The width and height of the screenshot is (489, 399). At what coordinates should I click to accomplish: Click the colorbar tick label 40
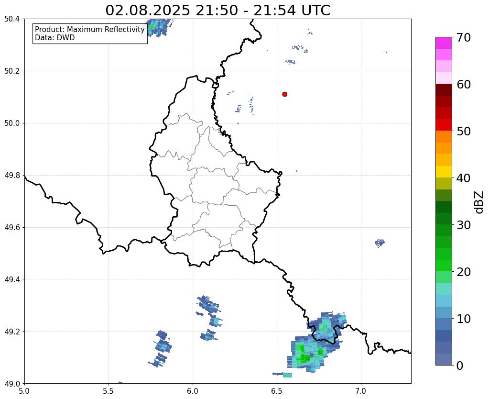pos(464,178)
